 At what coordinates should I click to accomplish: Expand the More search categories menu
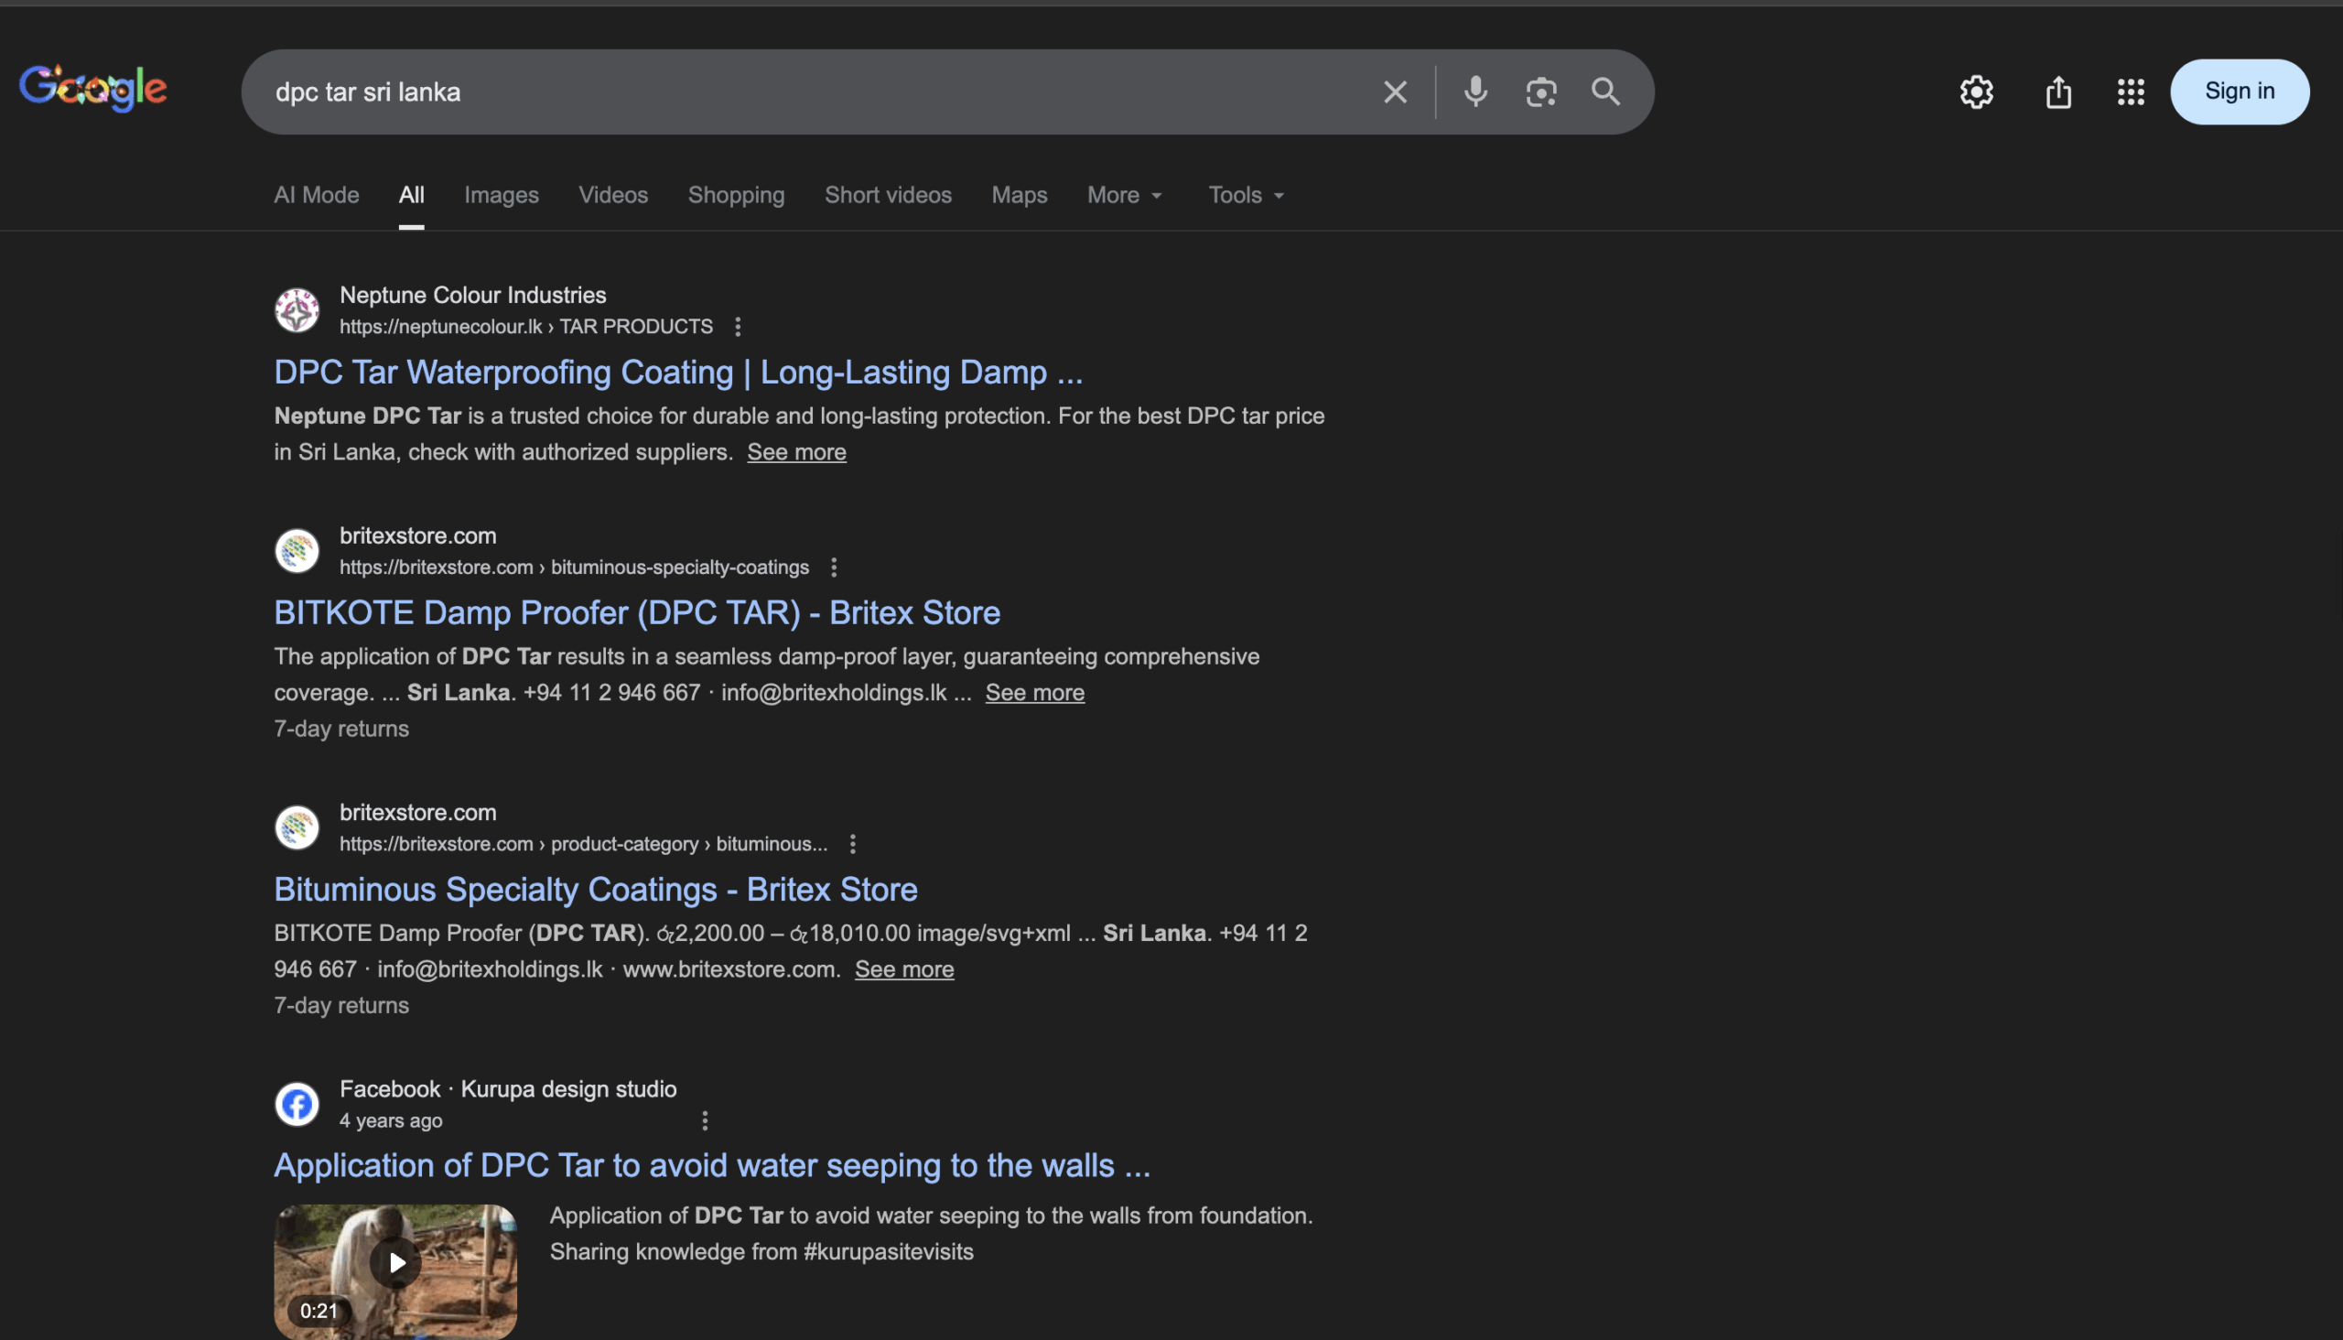point(1124,194)
